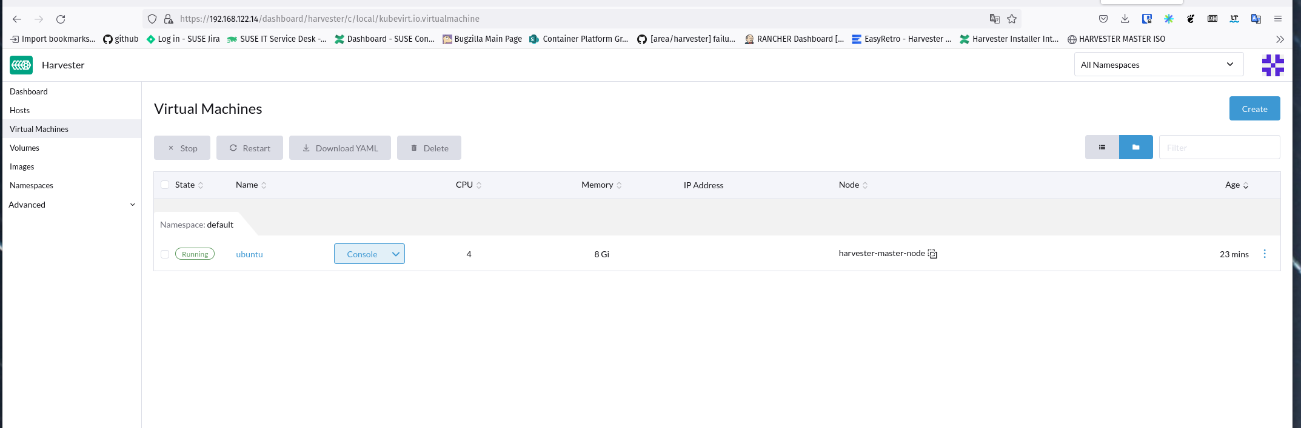Toggle the select-all rows checkbox
This screenshot has width=1301, height=428.
165,185
